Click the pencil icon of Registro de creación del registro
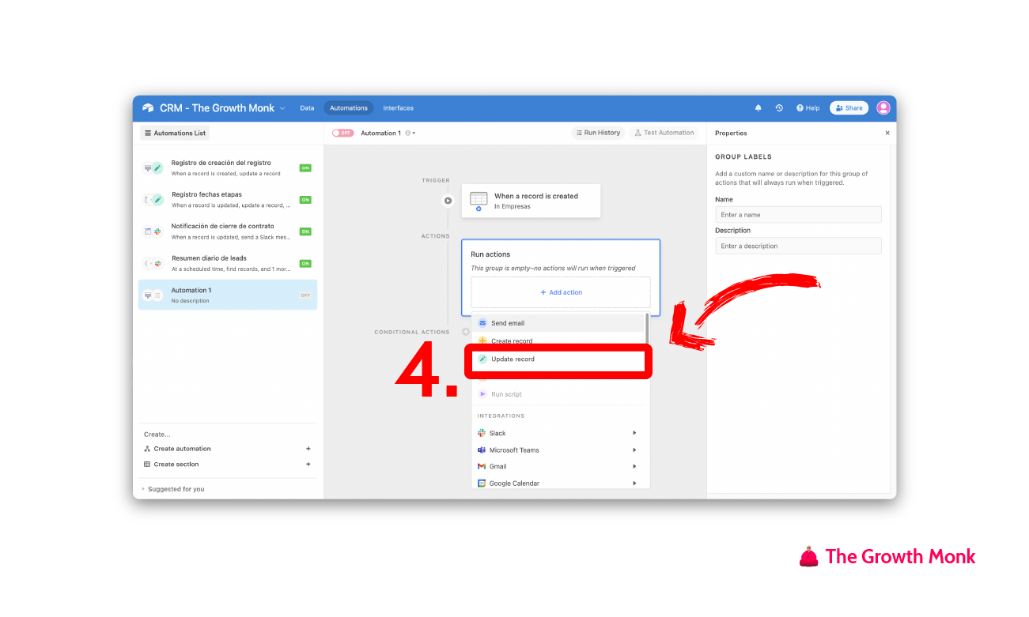 [x=157, y=167]
